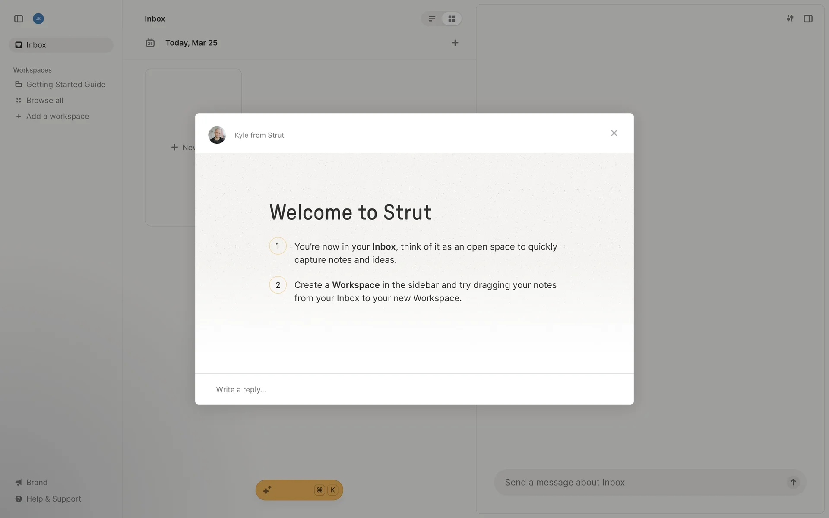Open Brand settings in sidebar
Image resolution: width=829 pixels, height=518 pixels.
point(37,482)
